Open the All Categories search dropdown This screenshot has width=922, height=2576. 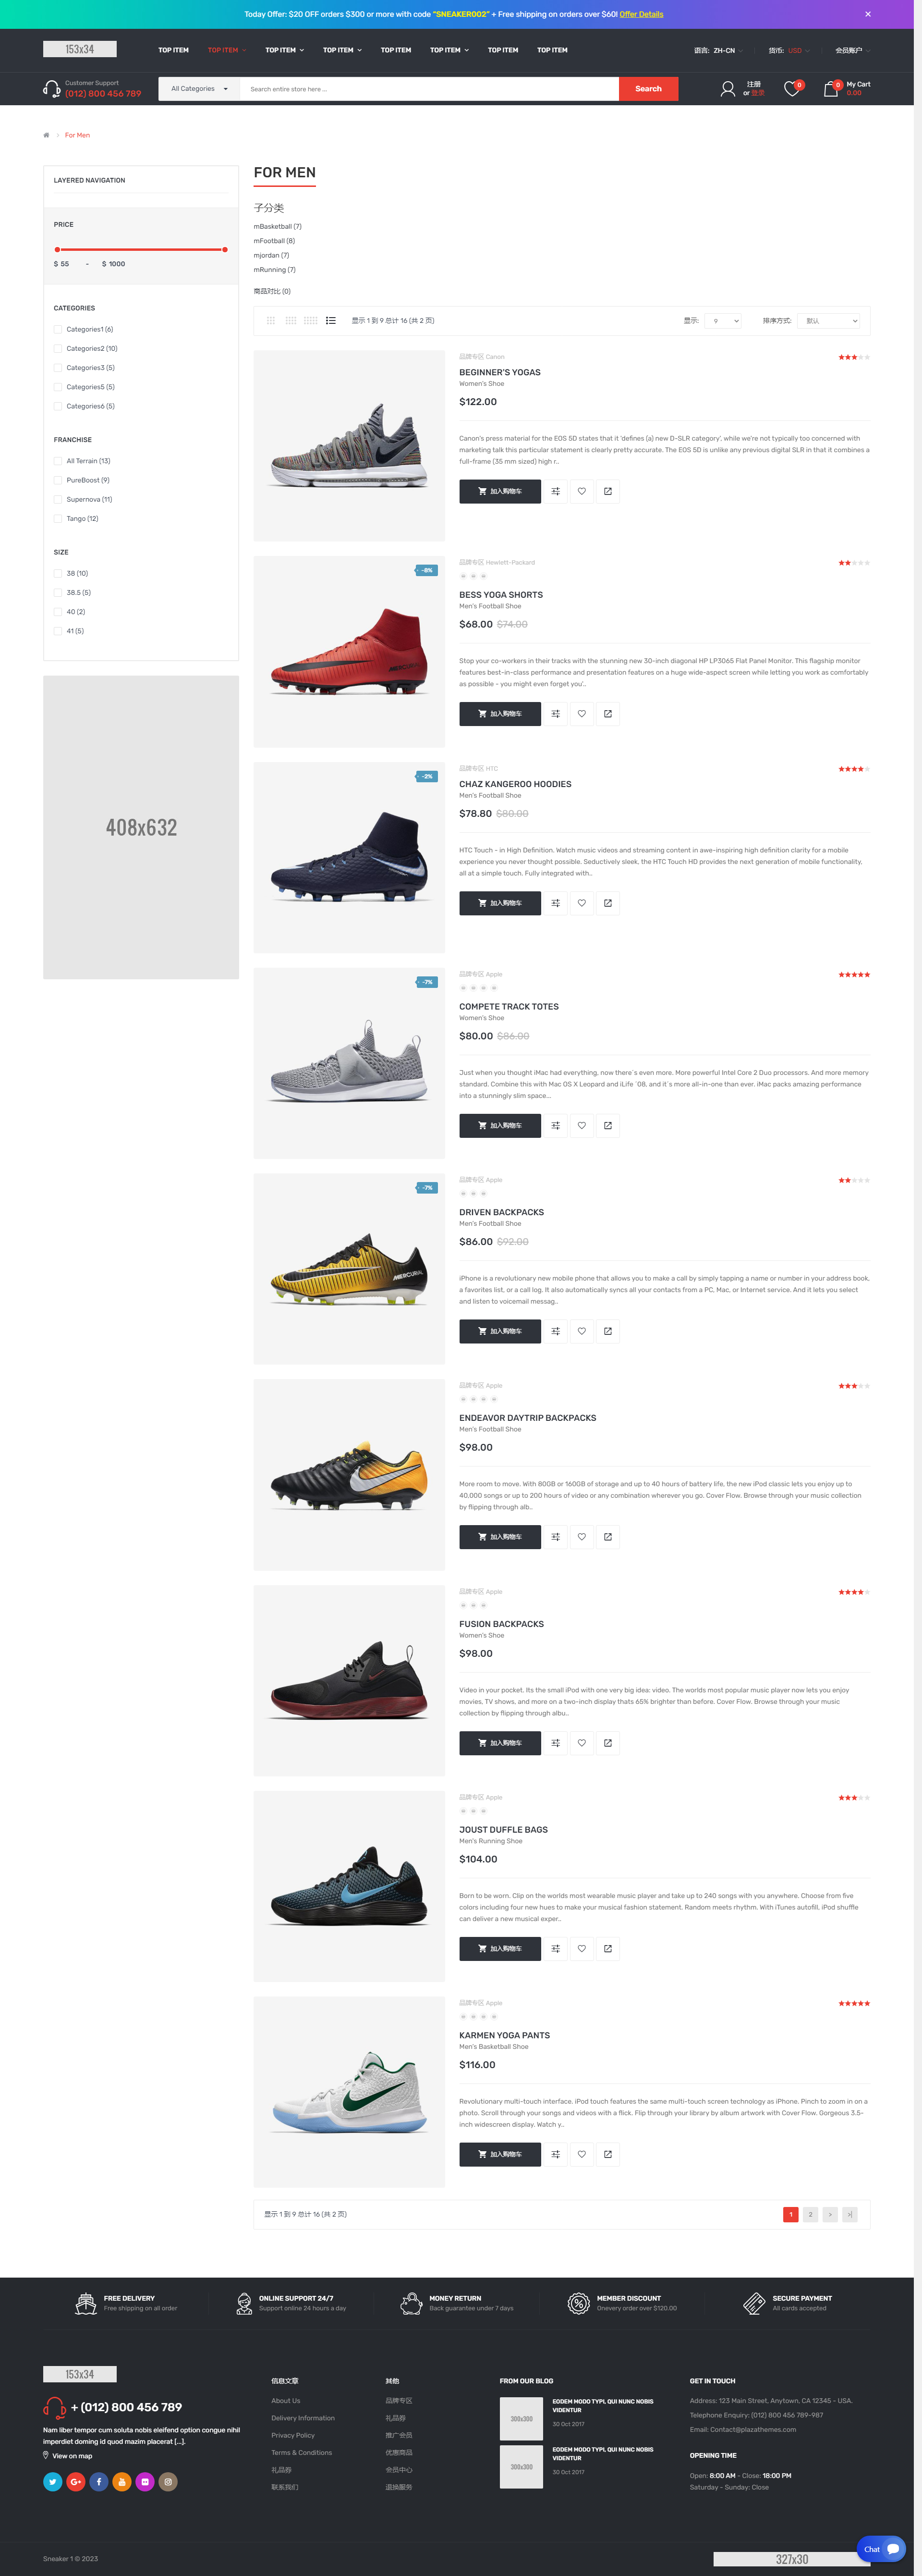tap(199, 89)
